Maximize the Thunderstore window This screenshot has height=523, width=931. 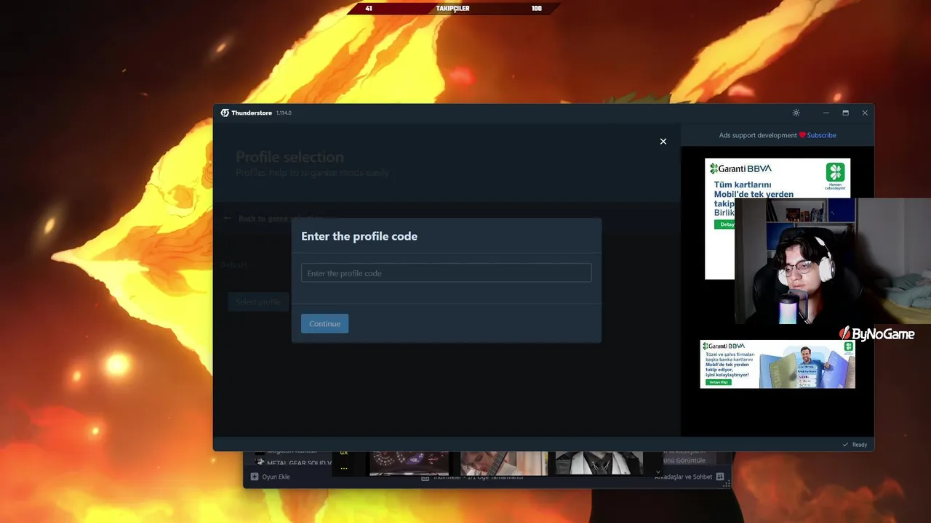point(845,113)
